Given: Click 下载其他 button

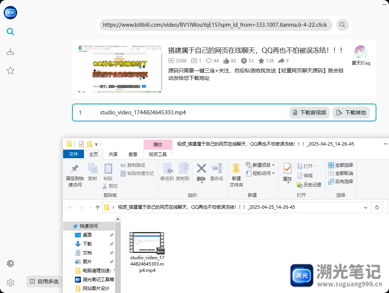Looking at the screenshot, I should 351,113.
